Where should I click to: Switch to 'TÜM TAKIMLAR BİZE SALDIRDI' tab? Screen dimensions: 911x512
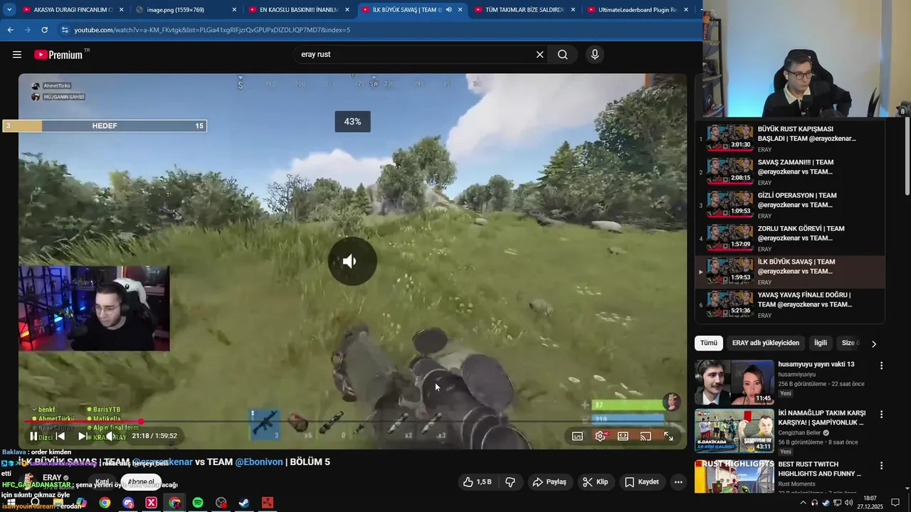point(525,10)
